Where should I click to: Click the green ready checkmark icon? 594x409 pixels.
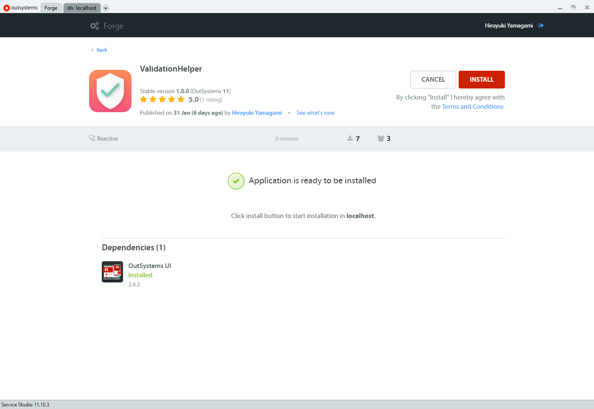[236, 181]
